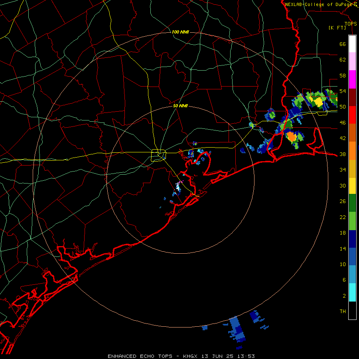This screenshot has width=359, height=359.
Task: Click the magenta legend swatch
Action: pyautogui.click(x=352, y=79)
